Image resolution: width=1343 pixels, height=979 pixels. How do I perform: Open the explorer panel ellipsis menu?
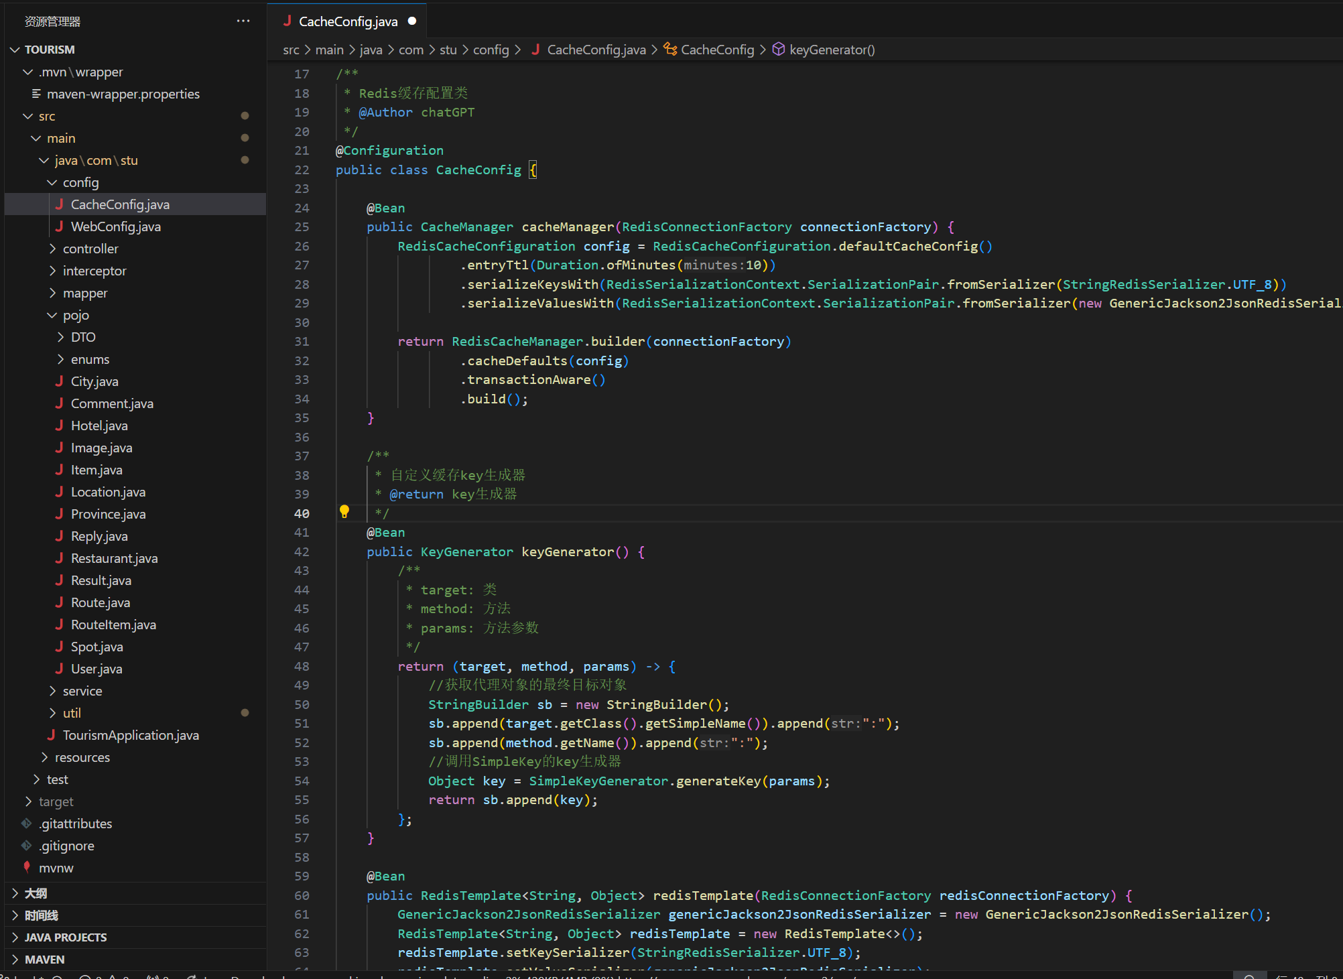[x=243, y=21]
